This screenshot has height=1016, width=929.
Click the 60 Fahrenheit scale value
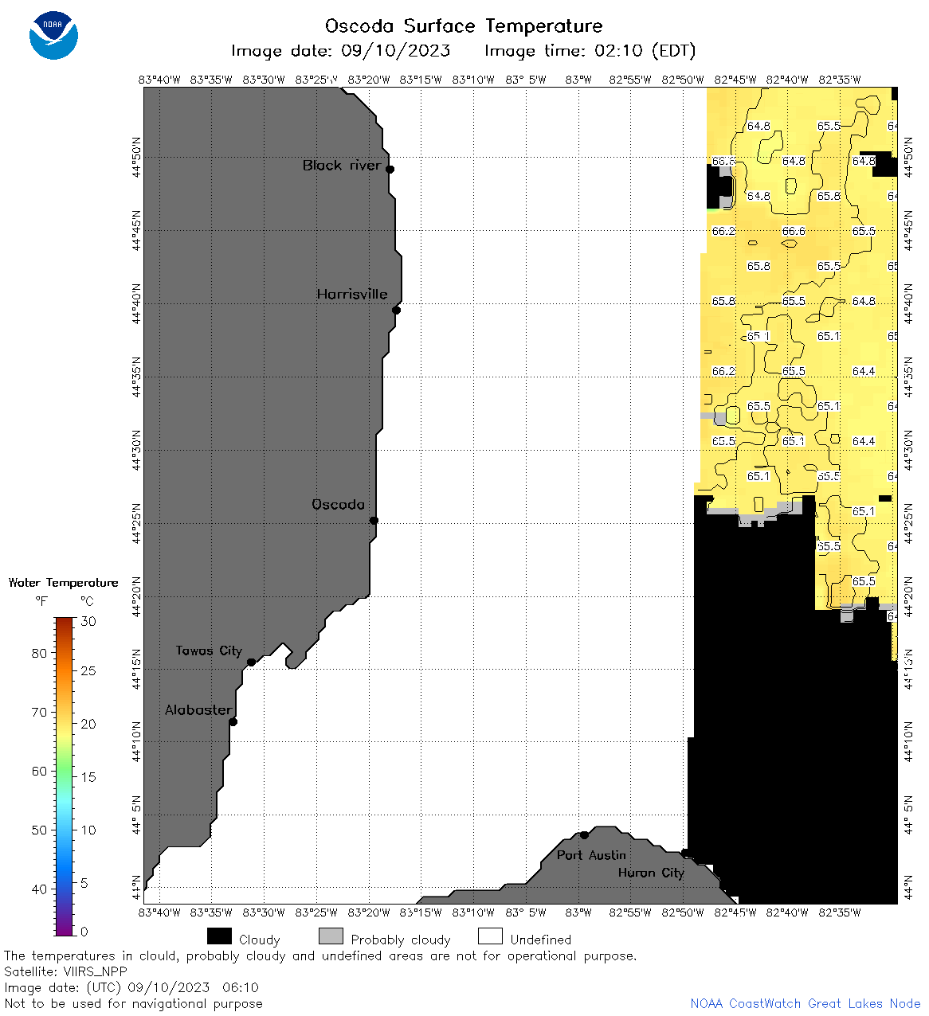(39, 771)
